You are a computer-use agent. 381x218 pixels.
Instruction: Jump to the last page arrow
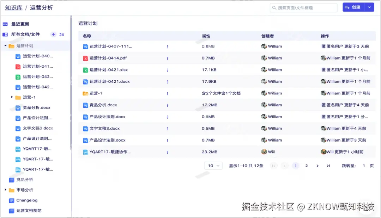[x=328, y=166]
